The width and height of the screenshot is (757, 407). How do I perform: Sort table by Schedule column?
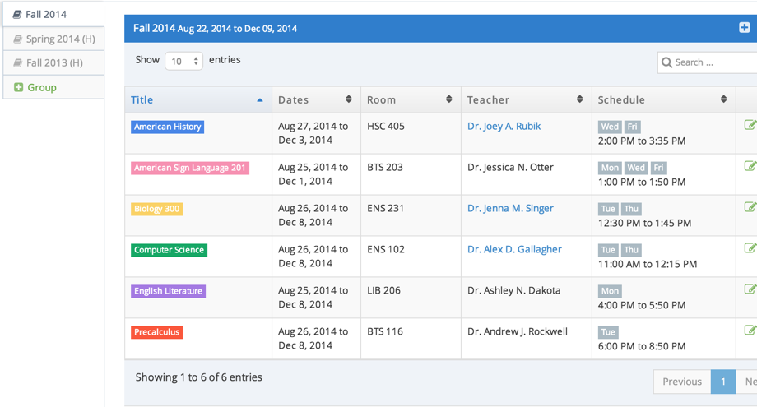tap(662, 99)
